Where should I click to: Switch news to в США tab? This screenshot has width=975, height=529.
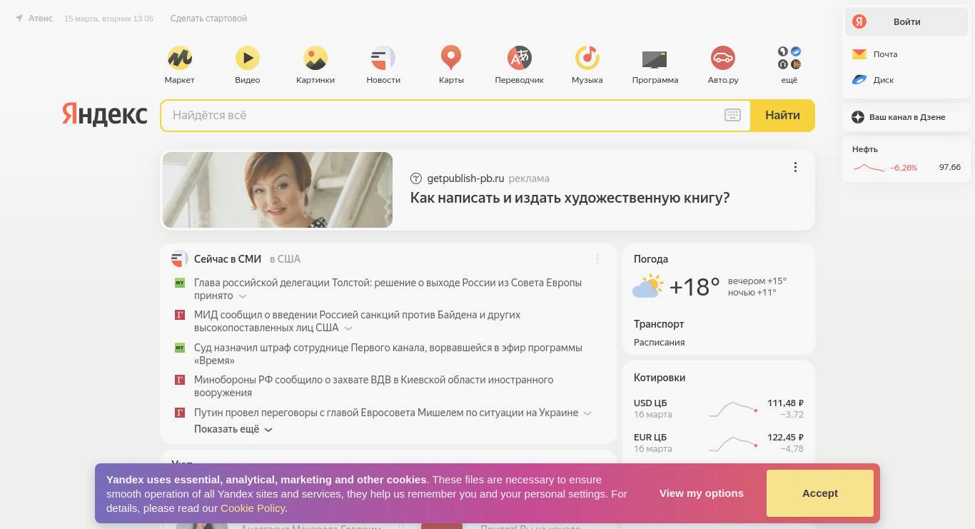(x=286, y=259)
